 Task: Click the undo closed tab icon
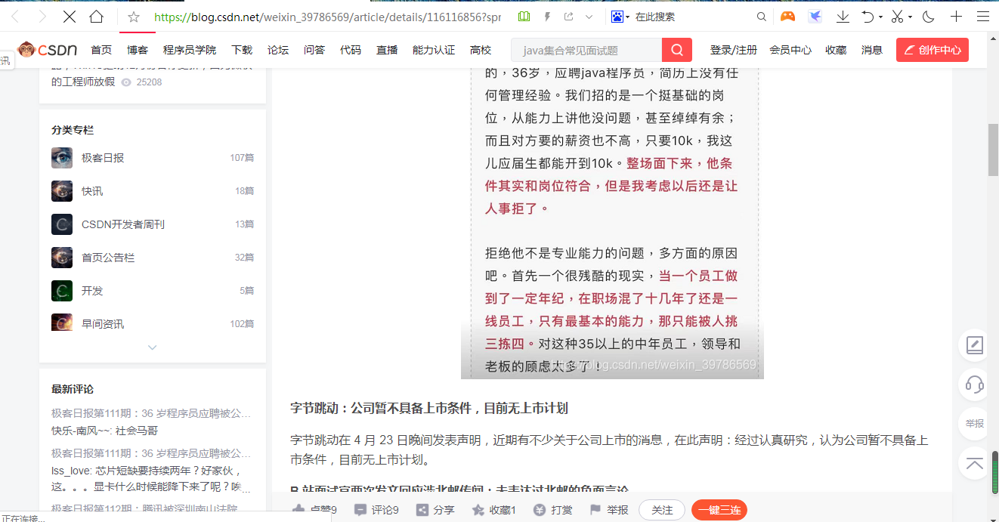tap(868, 17)
